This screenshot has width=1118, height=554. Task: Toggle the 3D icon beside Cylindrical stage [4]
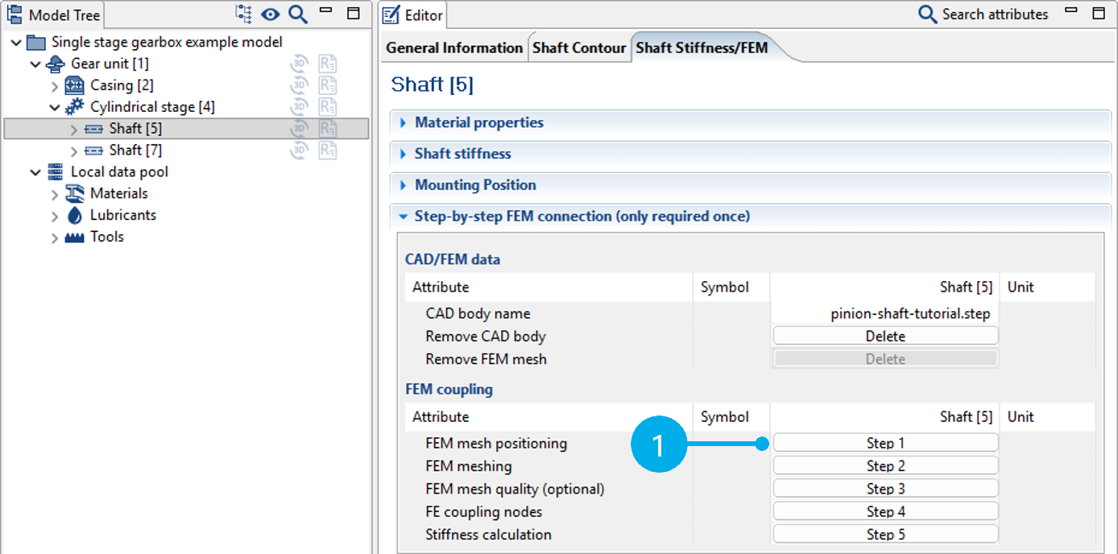pyautogui.click(x=299, y=106)
